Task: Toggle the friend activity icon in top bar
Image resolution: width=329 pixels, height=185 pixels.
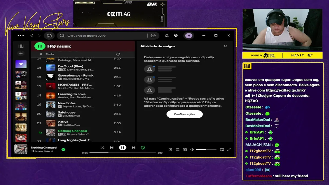Action: coord(176,35)
